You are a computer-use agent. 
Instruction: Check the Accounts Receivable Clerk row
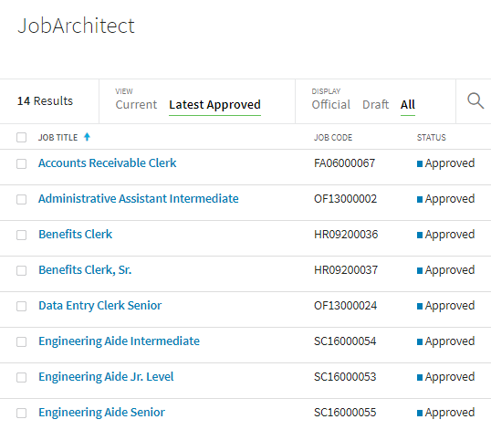coord(21,163)
